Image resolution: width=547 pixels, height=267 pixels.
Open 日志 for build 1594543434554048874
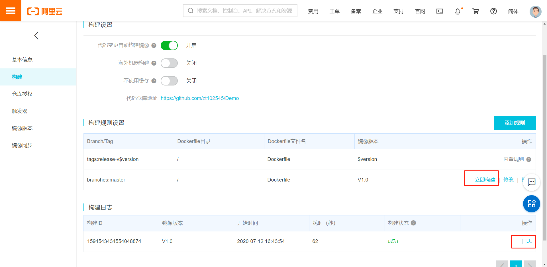click(527, 241)
